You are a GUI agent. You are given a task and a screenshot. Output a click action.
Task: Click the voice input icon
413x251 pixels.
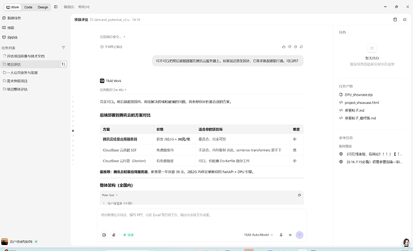290,235
